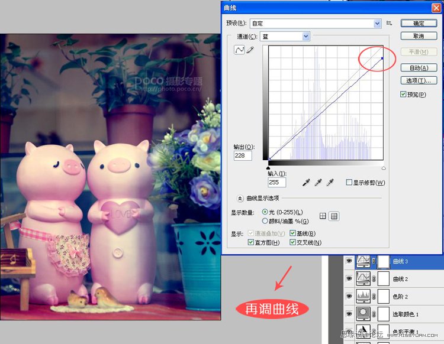The height and width of the screenshot is (344, 444).
Task: Select the pencil draw-curve tool
Action: pyautogui.click(x=250, y=50)
